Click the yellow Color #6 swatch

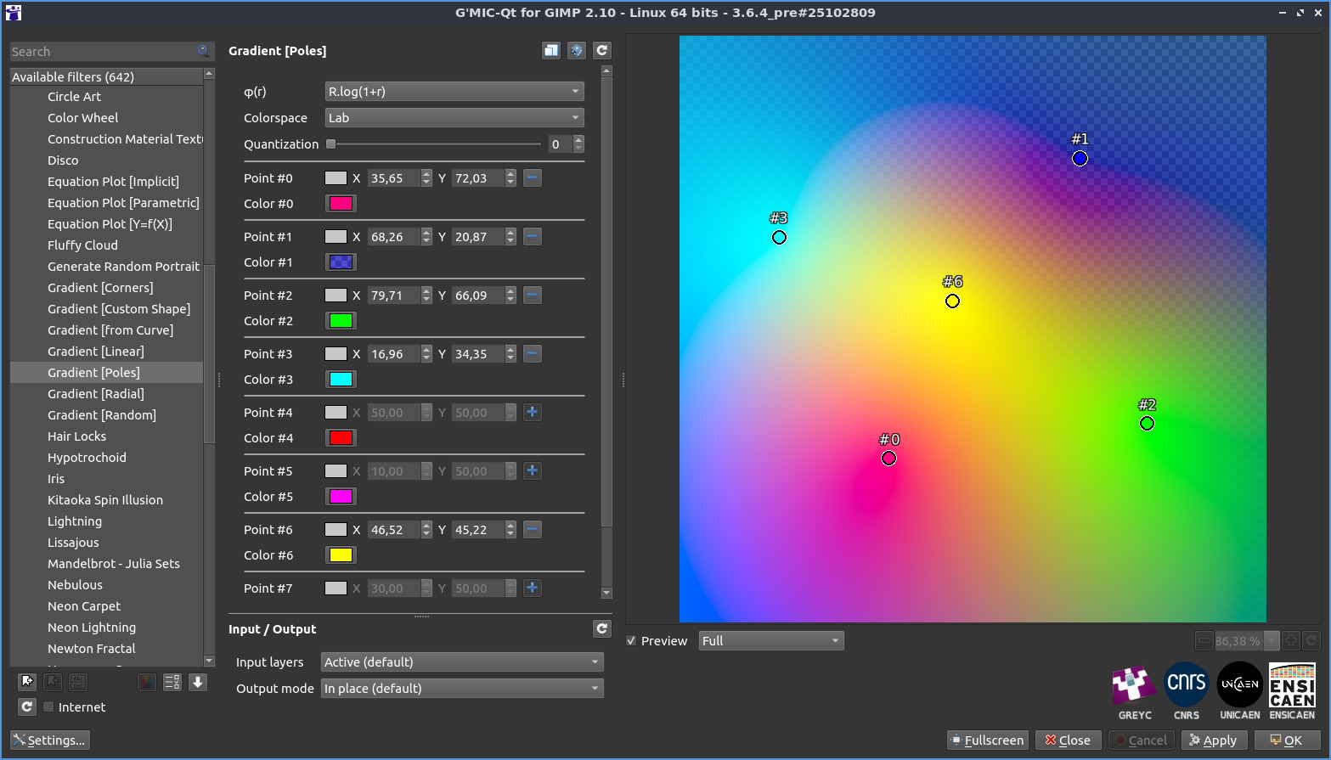point(341,555)
